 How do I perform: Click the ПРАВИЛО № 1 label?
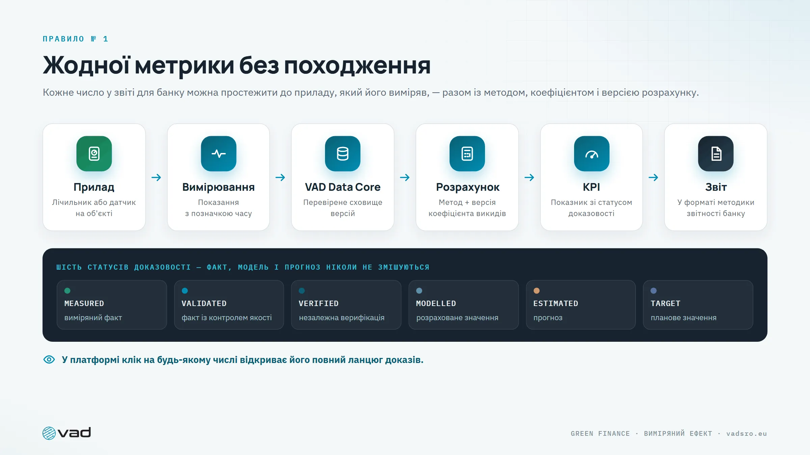[x=75, y=39]
